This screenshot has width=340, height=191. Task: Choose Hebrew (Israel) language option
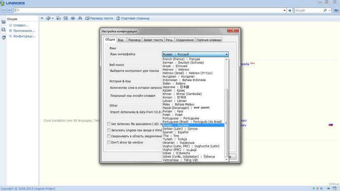coord(193,73)
